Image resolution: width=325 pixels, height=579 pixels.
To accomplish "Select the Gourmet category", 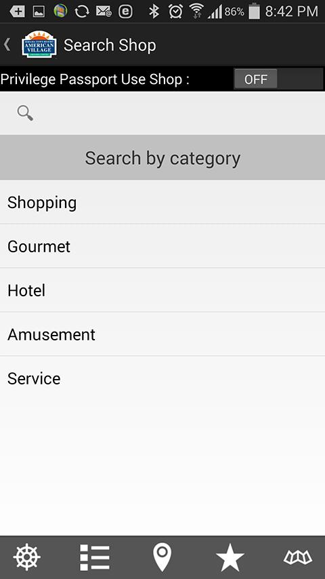I will [x=162, y=246].
